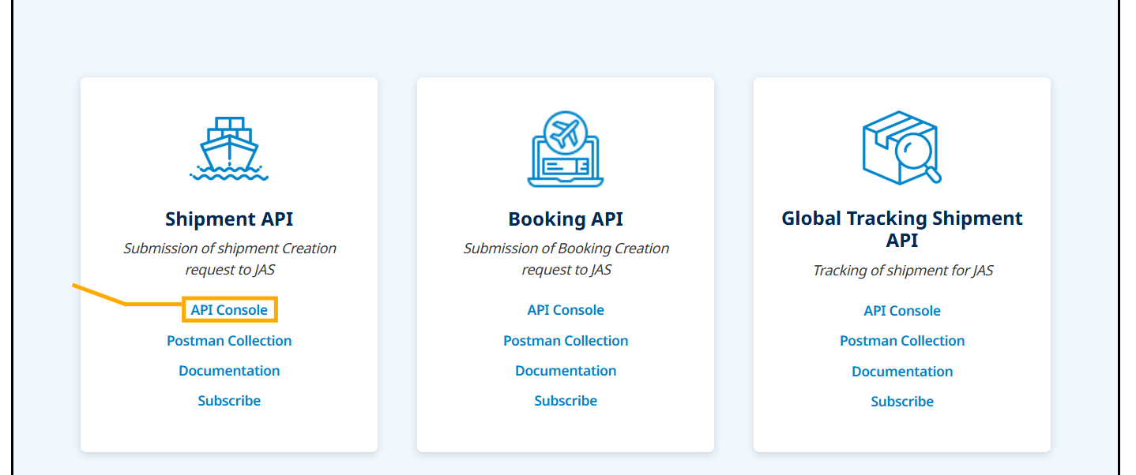Launch API Console under Booking API
The width and height of the screenshot is (1136, 475).
pyautogui.click(x=566, y=310)
